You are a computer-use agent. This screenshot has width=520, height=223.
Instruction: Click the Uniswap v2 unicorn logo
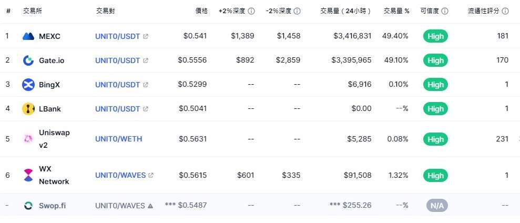28,139
